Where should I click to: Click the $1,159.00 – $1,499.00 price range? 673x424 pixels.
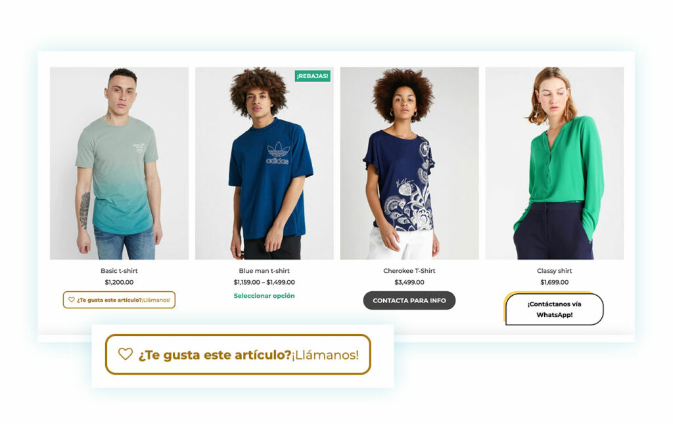(264, 283)
